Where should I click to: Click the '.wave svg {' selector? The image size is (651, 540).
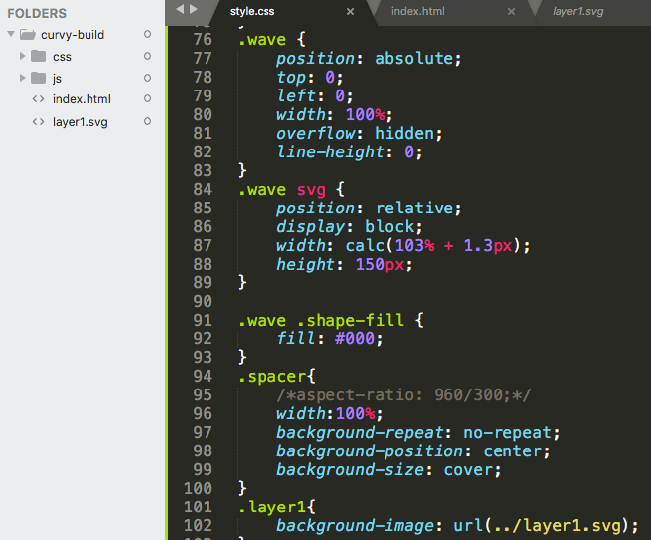(x=291, y=190)
